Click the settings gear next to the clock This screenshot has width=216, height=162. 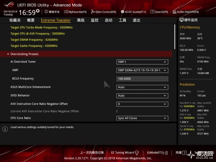(x=38, y=11)
